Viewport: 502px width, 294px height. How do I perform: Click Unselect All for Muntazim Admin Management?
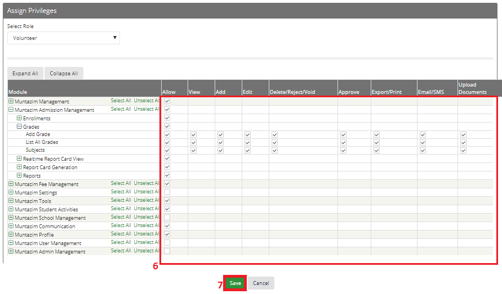click(x=146, y=251)
